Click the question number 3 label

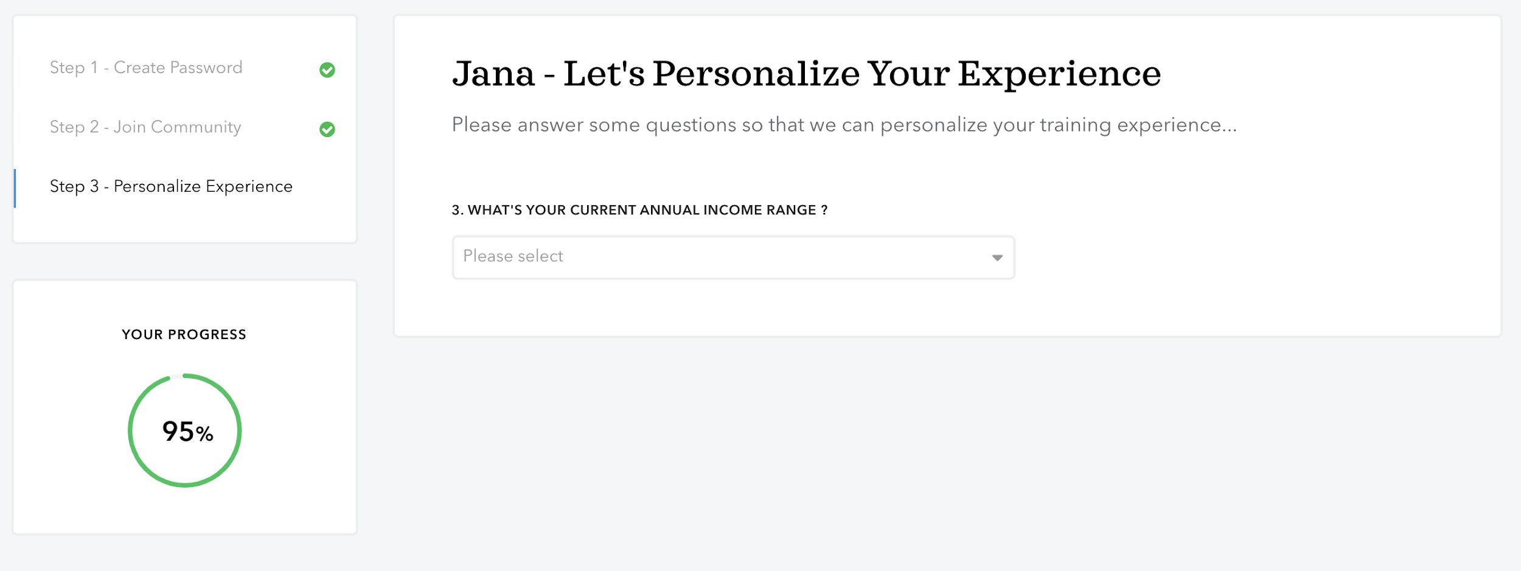(458, 210)
